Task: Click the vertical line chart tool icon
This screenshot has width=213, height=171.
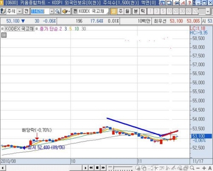Action: point(168,168)
